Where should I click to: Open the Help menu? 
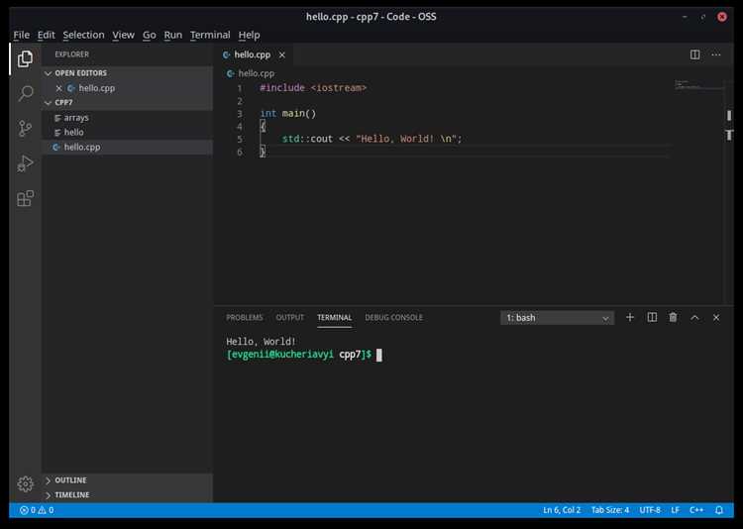point(249,35)
